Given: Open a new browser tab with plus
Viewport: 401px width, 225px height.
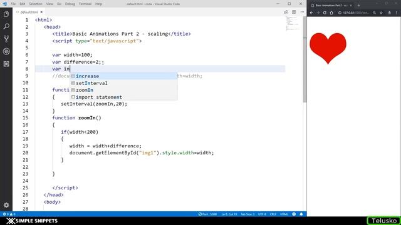Looking at the screenshot, I should (x=358, y=6).
